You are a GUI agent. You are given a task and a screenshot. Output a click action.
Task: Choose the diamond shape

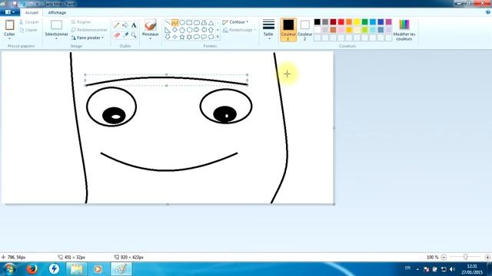pyautogui.click(x=175, y=30)
